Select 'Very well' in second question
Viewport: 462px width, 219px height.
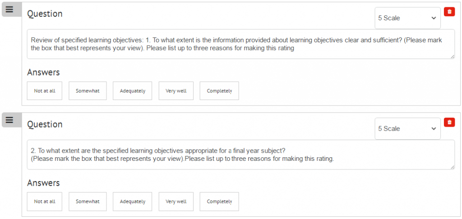(176, 201)
